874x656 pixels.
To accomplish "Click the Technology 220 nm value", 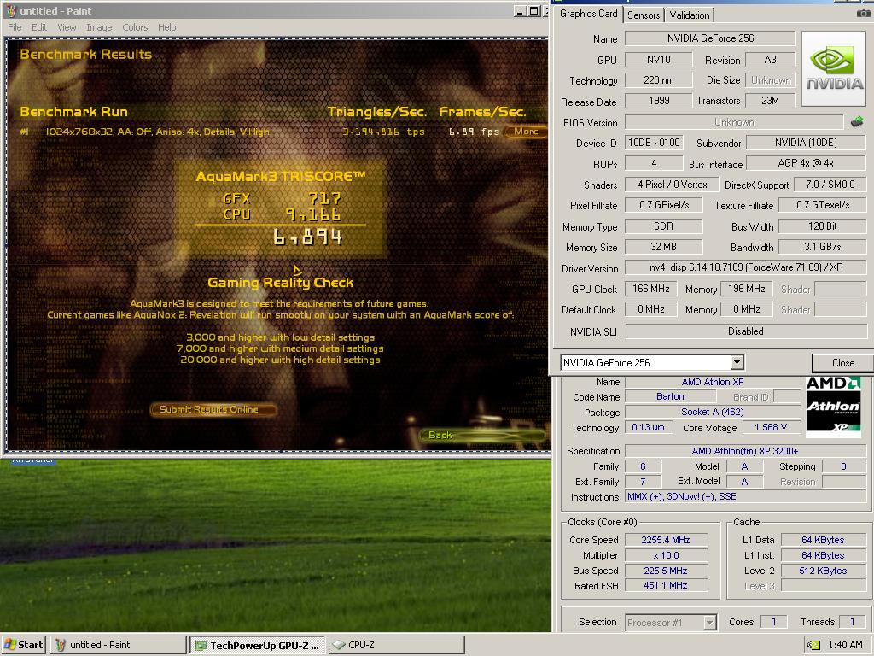I will click(x=658, y=79).
